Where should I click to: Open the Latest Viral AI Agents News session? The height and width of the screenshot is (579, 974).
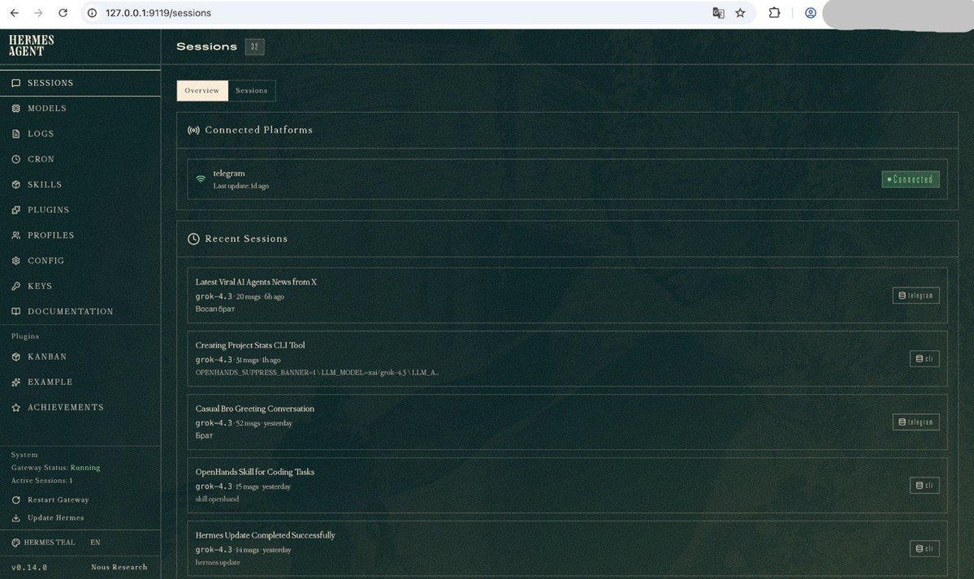567,296
